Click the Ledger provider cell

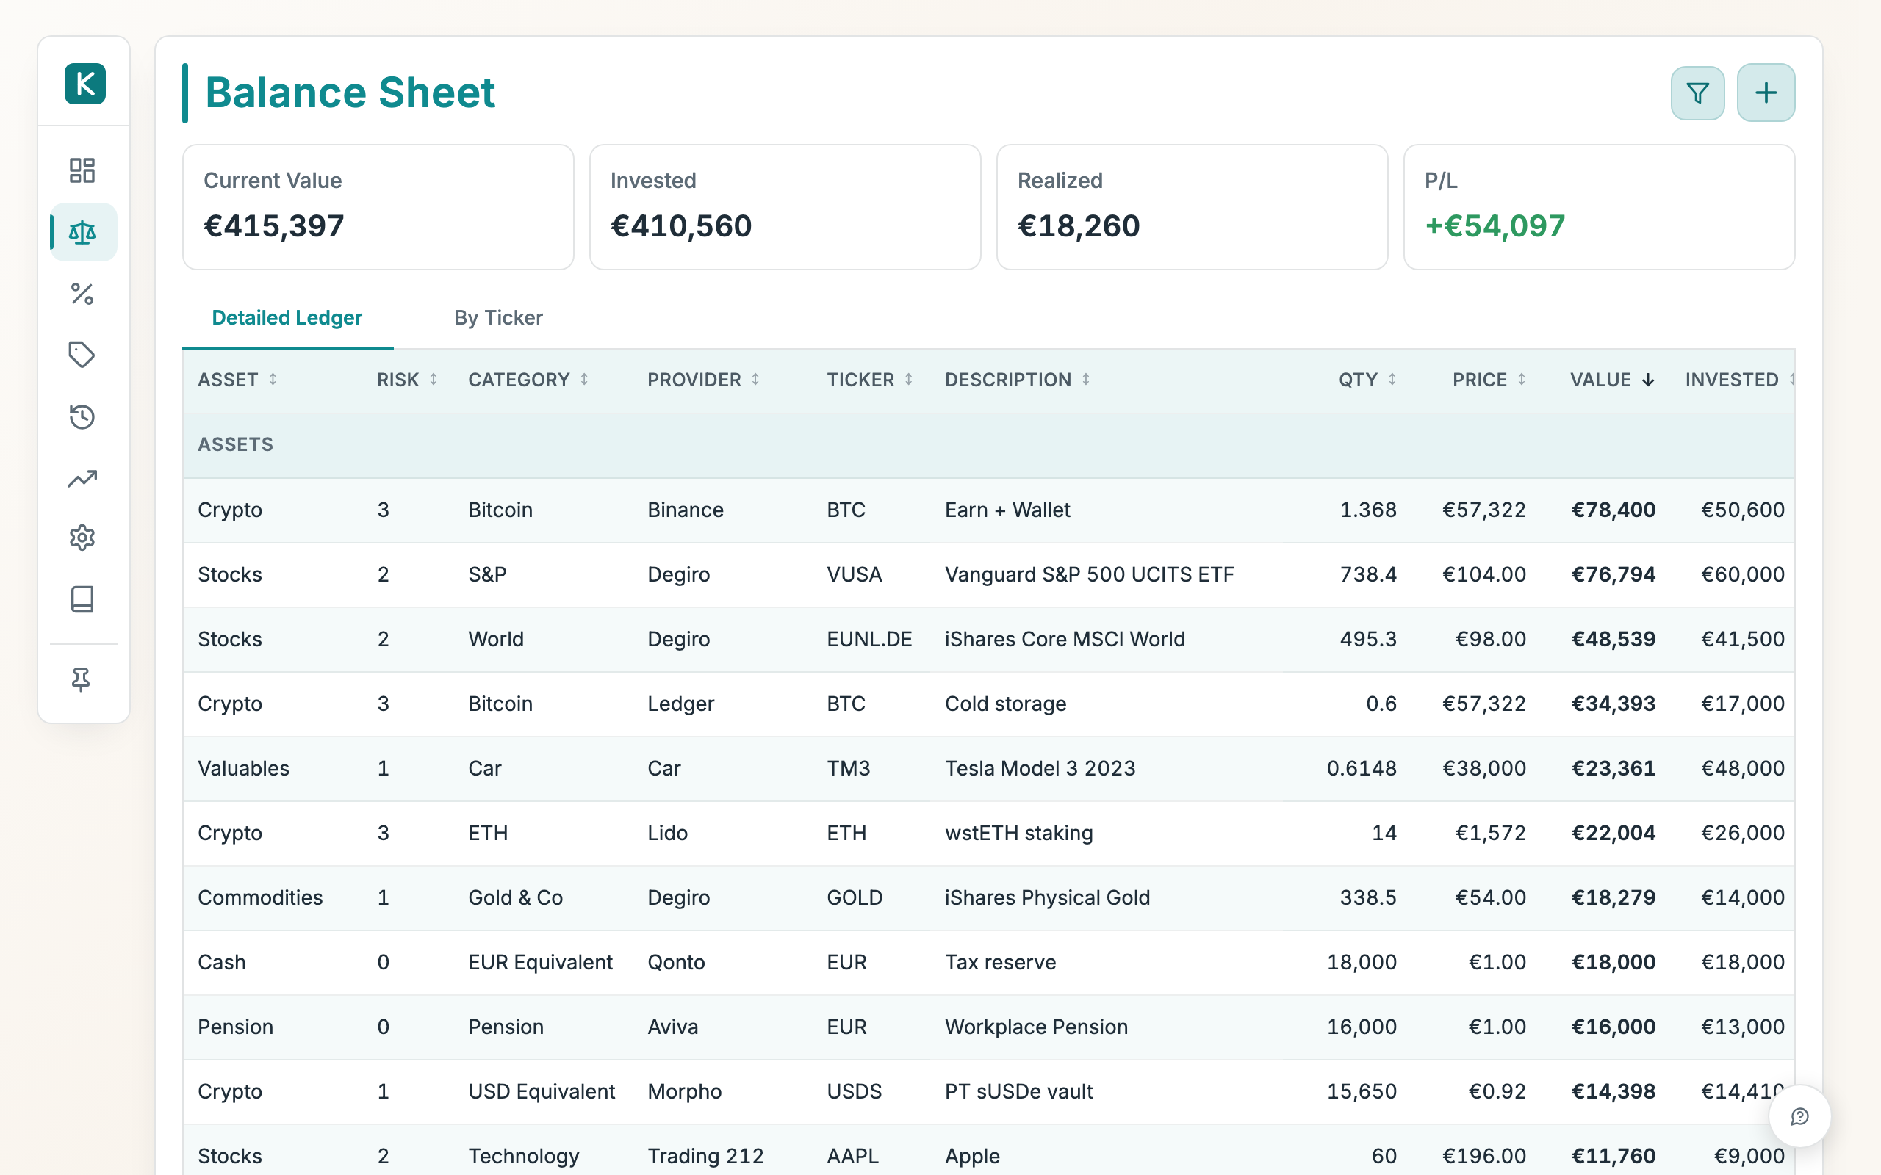click(681, 704)
